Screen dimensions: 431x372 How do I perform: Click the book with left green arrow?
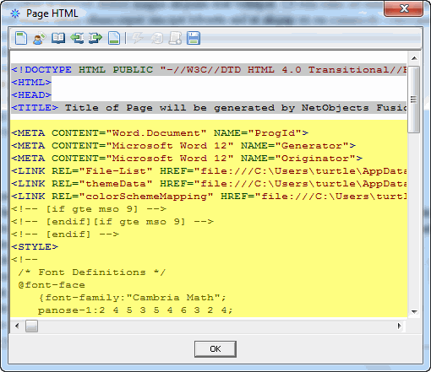[77, 38]
